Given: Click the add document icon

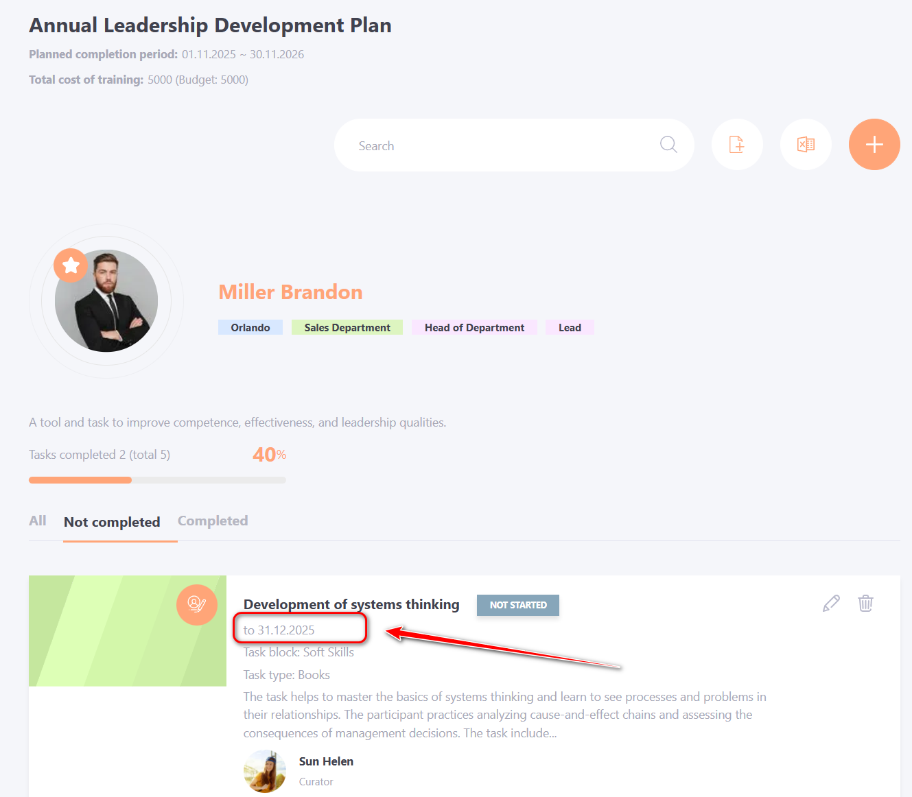Looking at the screenshot, I should pyautogui.click(x=737, y=145).
